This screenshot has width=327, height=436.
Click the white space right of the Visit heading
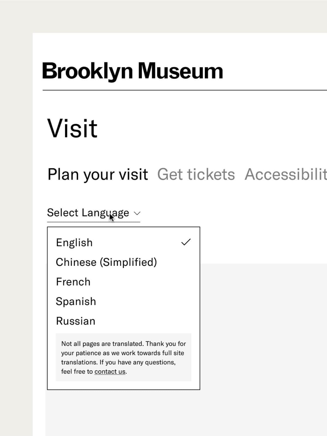point(213,128)
